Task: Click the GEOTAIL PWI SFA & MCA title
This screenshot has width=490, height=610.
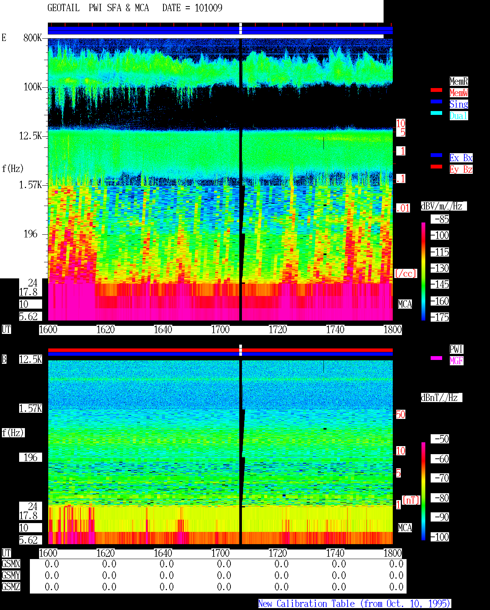Action: tap(98, 8)
